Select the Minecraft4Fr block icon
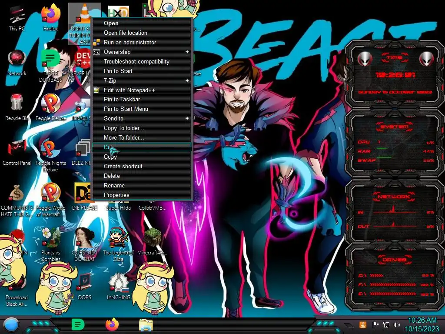The width and height of the screenshot is (445, 334). coord(152,242)
